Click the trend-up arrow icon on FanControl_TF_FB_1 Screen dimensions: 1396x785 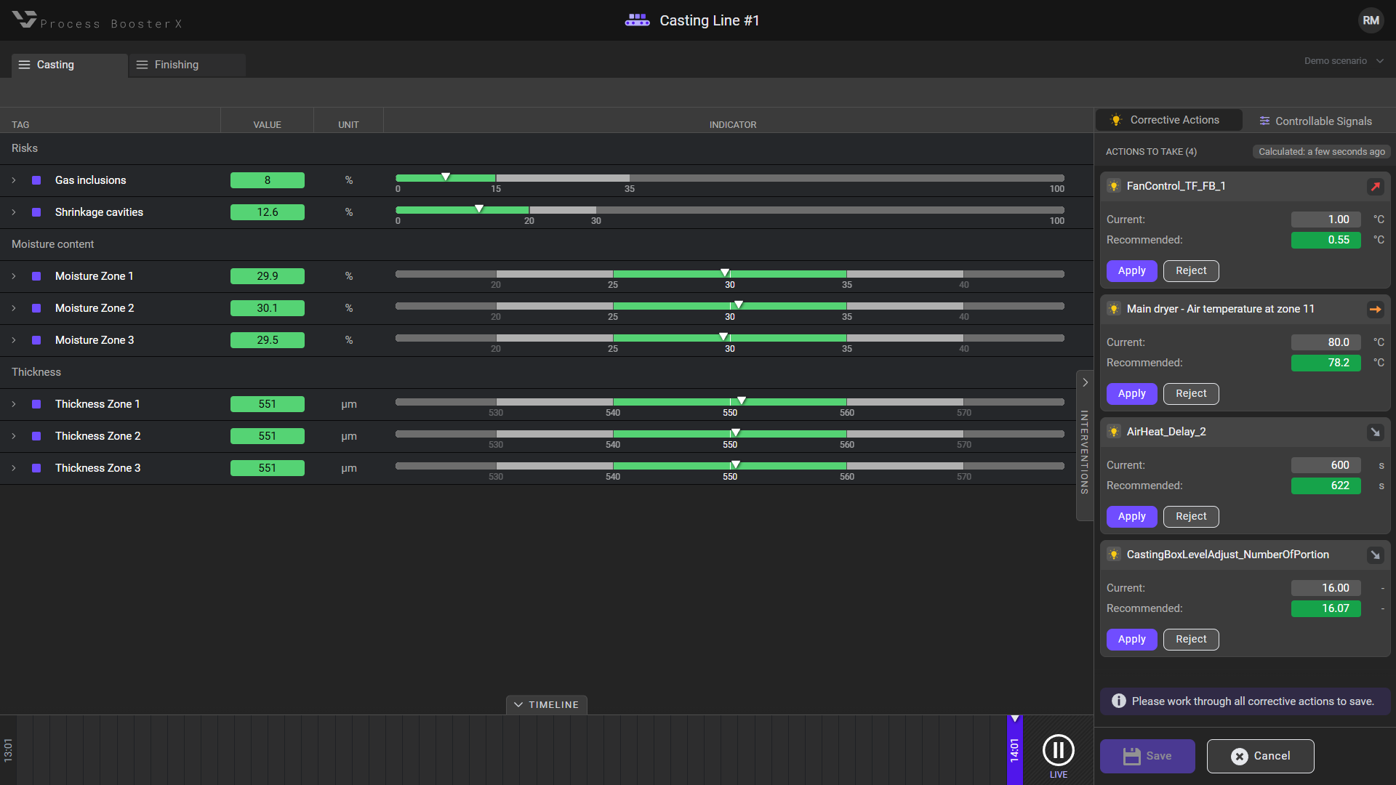[x=1375, y=187]
